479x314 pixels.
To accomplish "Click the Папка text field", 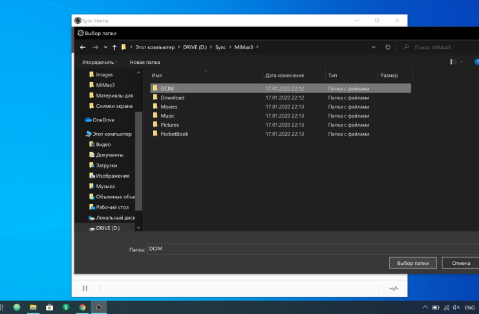I will pos(313,249).
